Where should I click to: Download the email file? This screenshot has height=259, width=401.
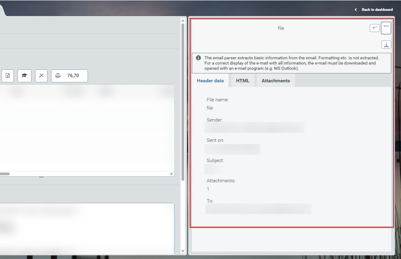pos(386,45)
